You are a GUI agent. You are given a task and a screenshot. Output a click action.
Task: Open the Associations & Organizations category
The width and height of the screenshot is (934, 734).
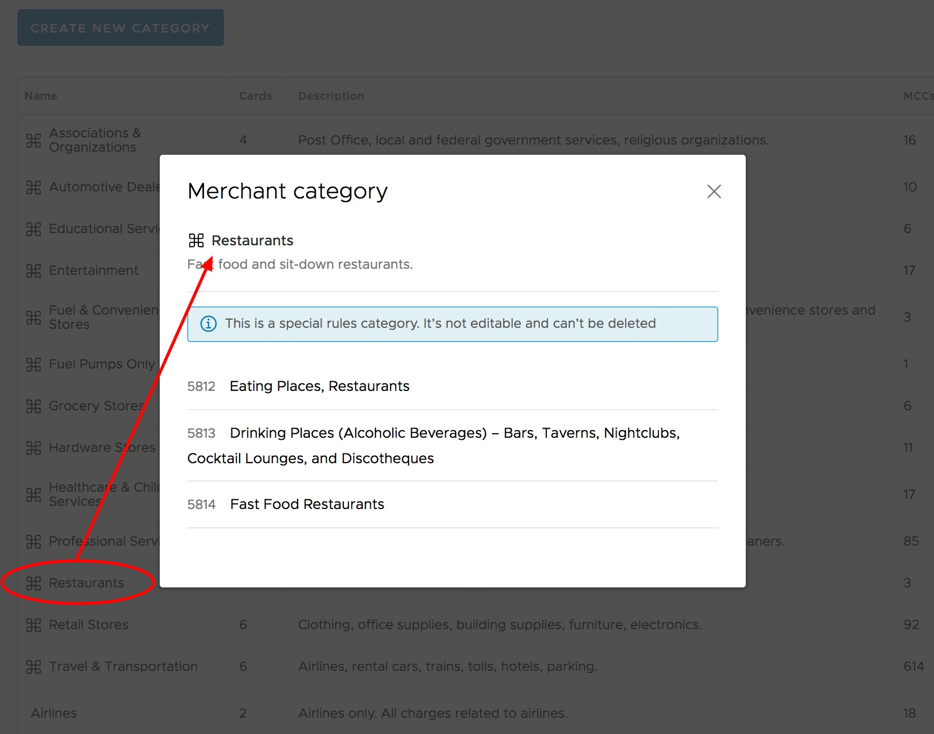point(95,140)
